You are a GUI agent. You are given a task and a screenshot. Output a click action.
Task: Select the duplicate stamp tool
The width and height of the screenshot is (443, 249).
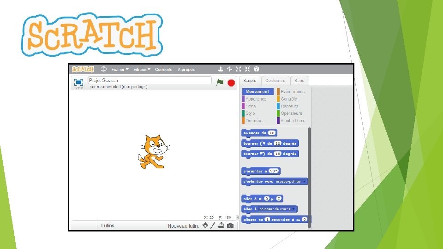tap(221, 69)
